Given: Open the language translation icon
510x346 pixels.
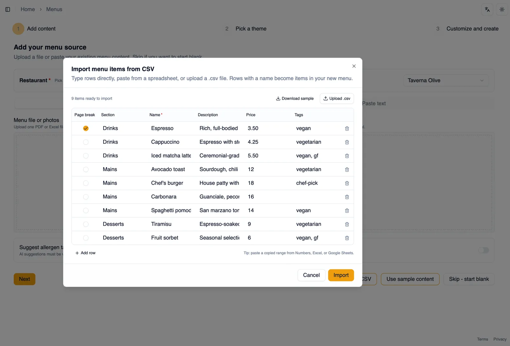Looking at the screenshot, I should point(487,10).
